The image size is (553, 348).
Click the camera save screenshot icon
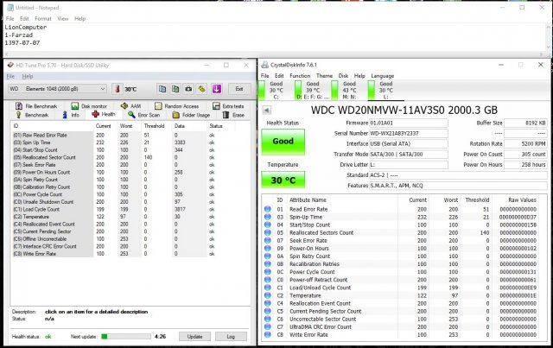187,89
